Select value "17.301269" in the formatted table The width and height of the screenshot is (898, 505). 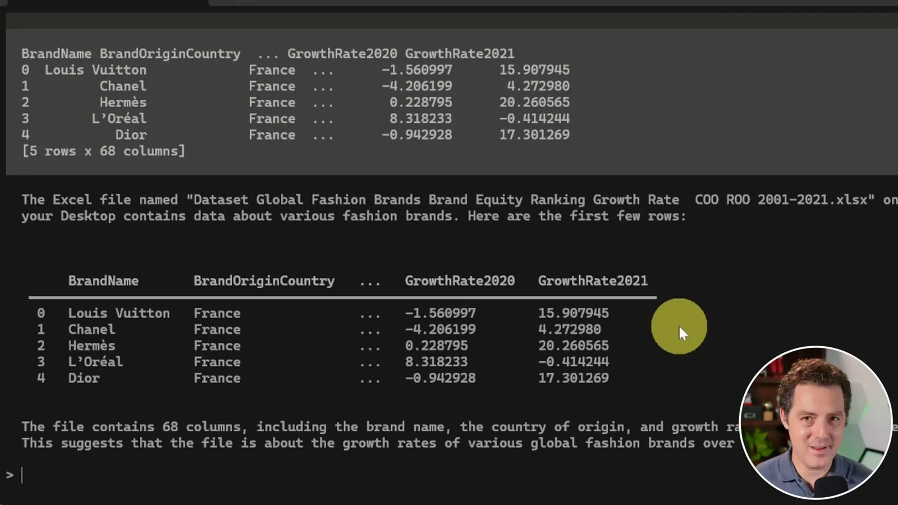[574, 378]
